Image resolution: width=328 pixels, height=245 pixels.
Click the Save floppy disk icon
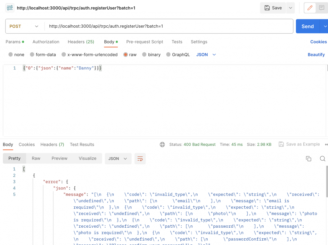coord(267,8)
